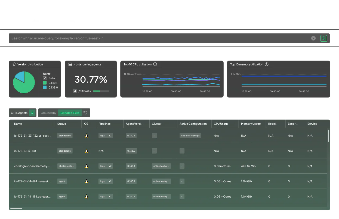The width and height of the screenshot is (339, 219).
Task: Click the clear search icon
Action: 313,38
